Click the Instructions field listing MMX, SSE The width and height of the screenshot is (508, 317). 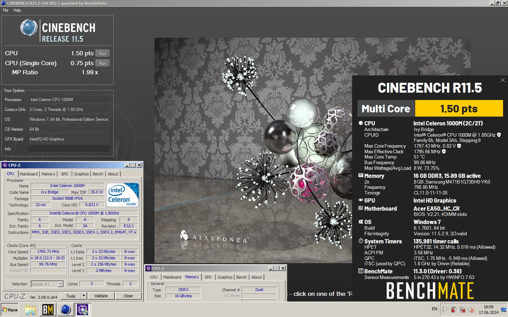(84, 234)
